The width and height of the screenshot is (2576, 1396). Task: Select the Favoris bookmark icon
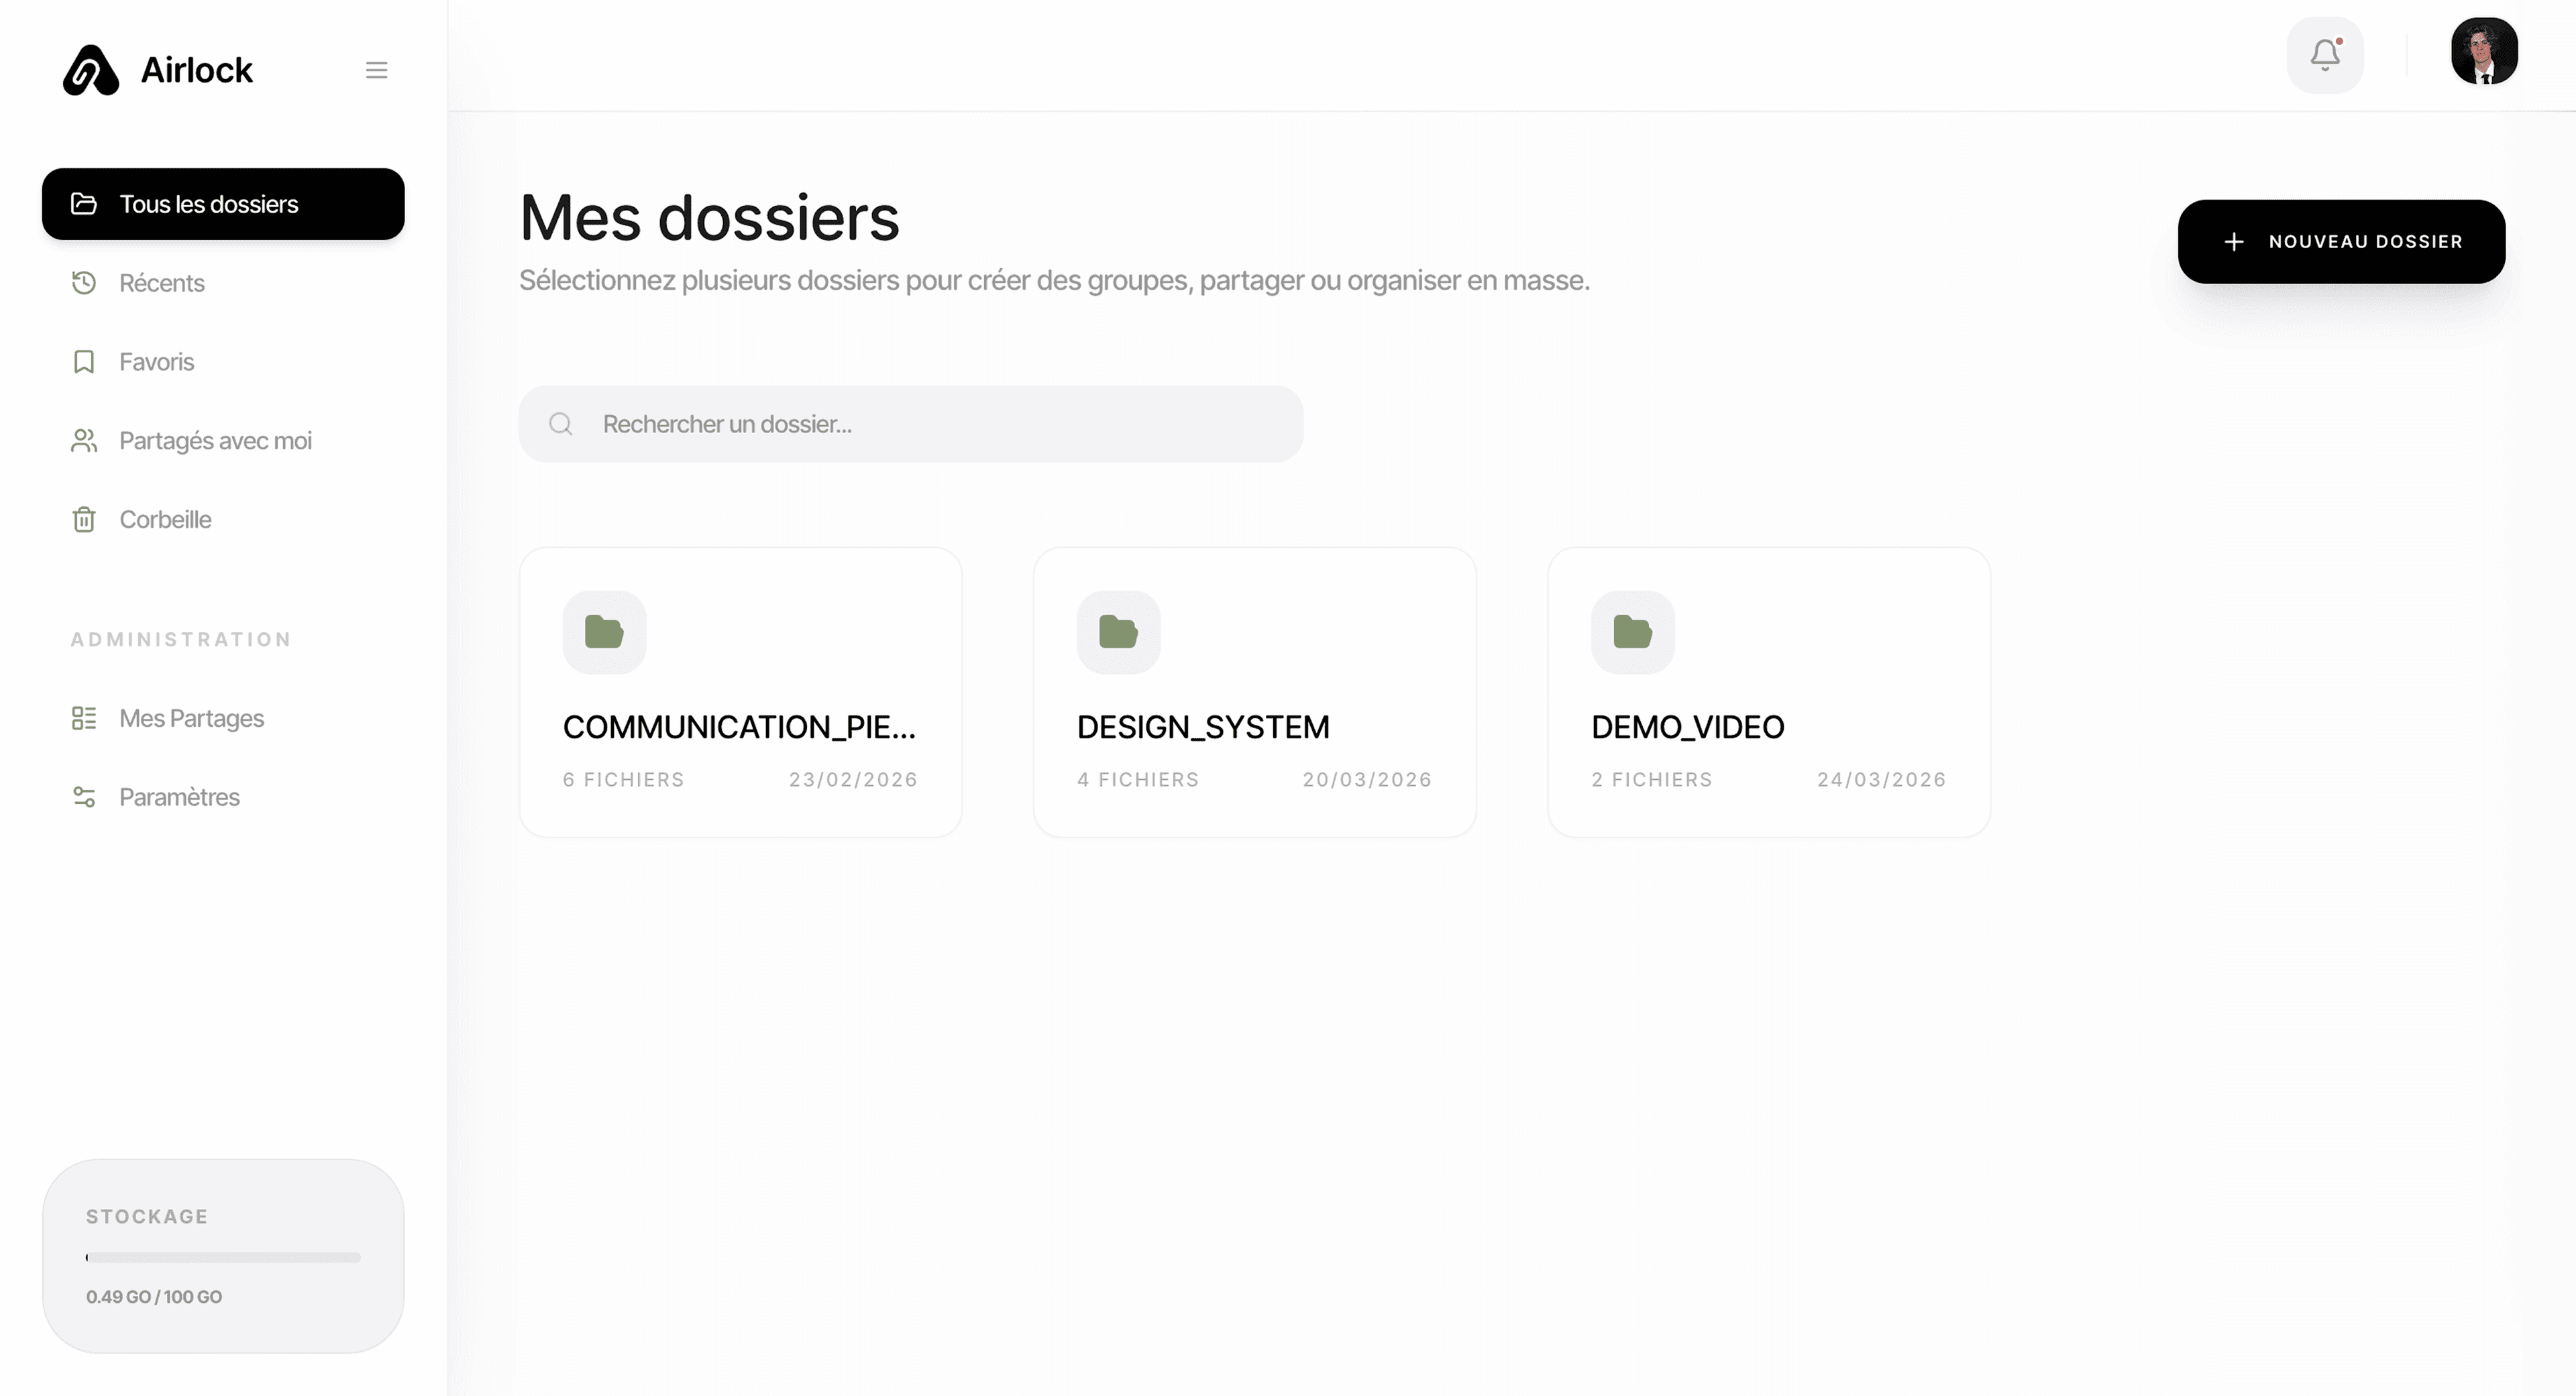click(x=84, y=361)
